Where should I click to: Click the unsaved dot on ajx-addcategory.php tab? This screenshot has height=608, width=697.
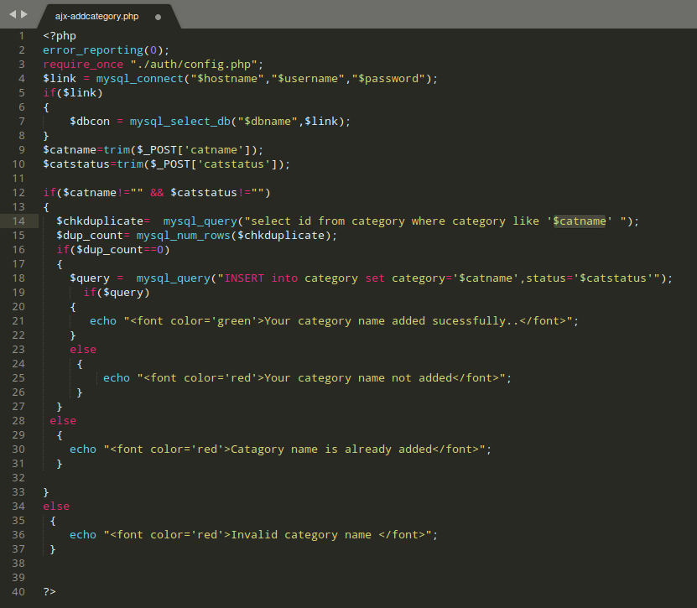tap(158, 16)
